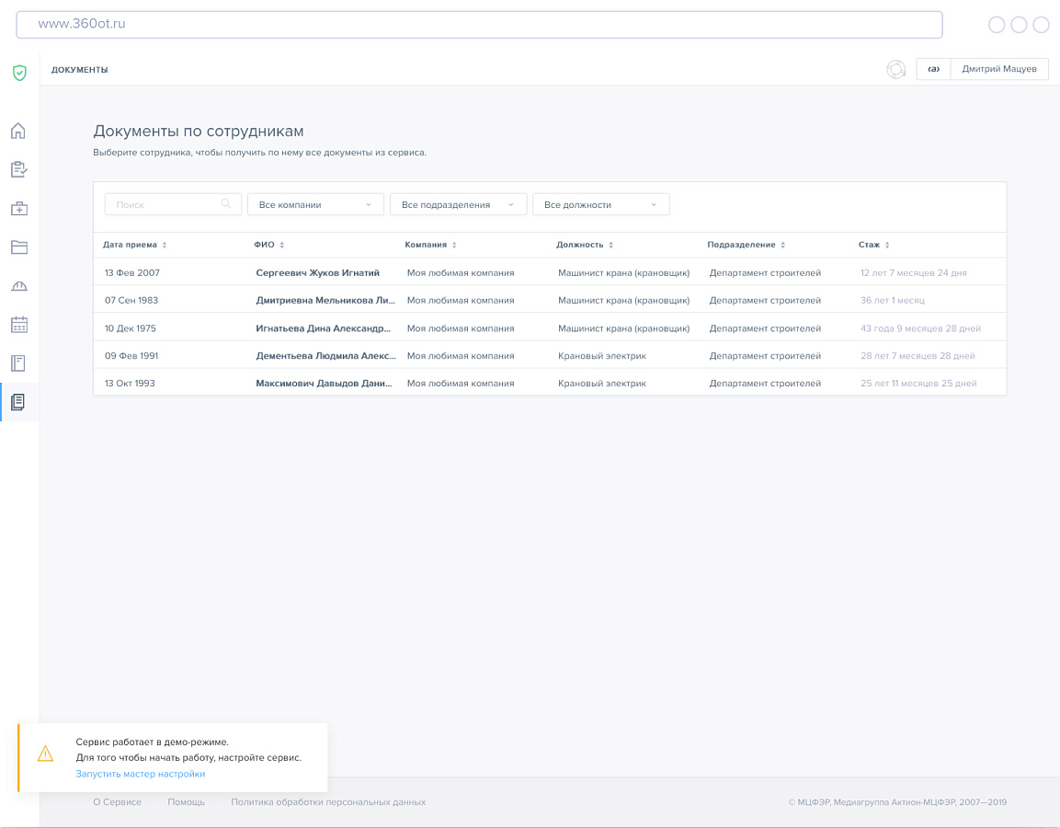The width and height of the screenshot is (1060, 828).
Task: Expand the Все компании dropdown
Action: [x=315, y=204]
